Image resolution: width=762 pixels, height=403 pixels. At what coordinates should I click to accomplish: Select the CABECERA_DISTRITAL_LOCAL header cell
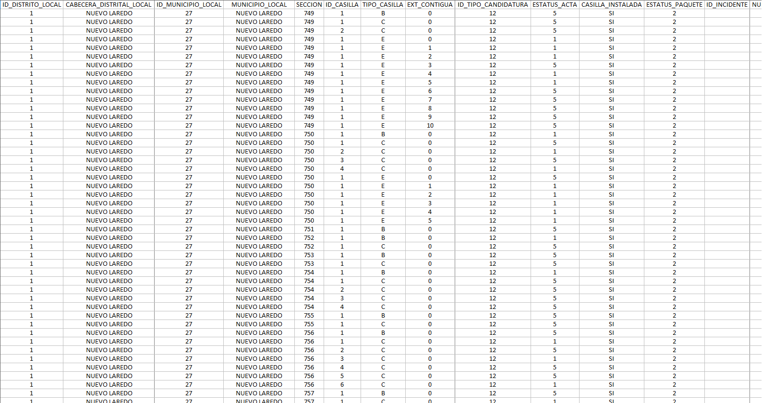[x=109, y=5]
